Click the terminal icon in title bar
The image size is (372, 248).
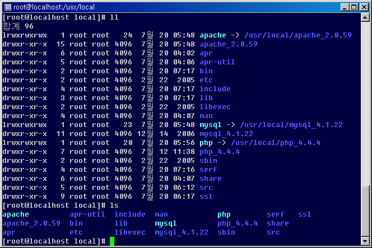point(8,7)
